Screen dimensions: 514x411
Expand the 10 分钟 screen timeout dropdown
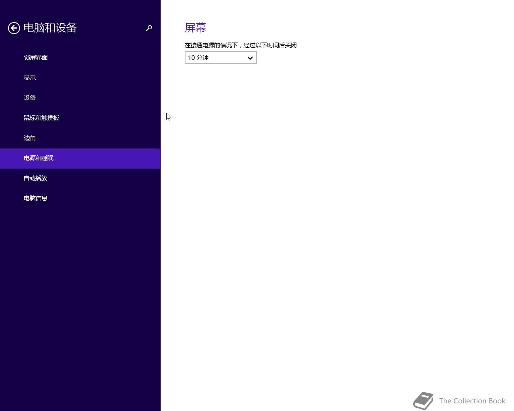tap(221, 57)
